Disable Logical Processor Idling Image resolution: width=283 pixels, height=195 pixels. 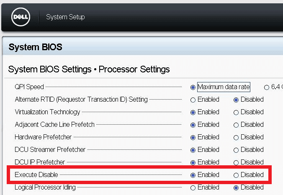point(236,188)
